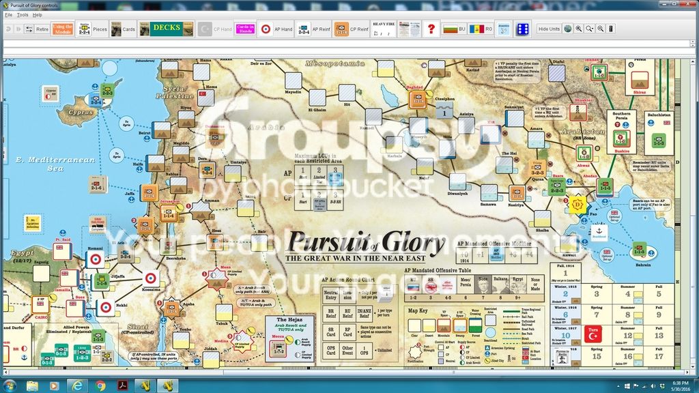Click the light blue map chart icon
The width and height of the screenshot is (699, 393).
point(503,29)
